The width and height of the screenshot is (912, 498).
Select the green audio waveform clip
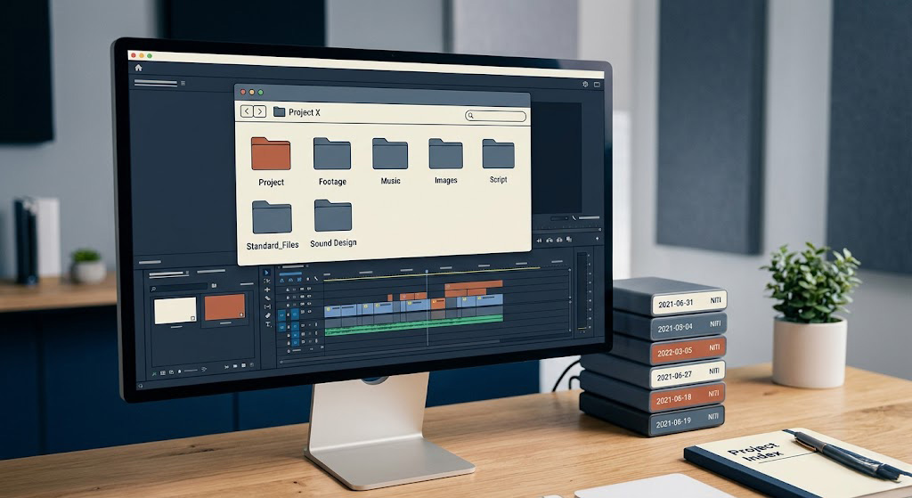pos(413,325)
